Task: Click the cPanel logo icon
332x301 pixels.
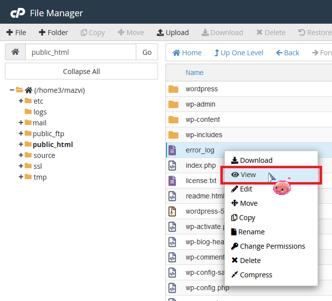Action: coord(18,13)
